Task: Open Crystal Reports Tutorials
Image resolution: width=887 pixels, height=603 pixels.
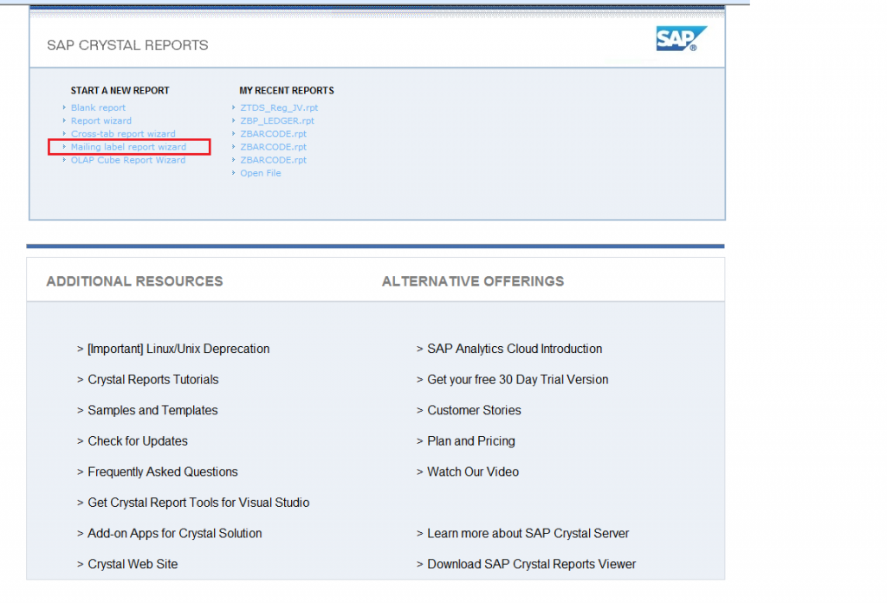Action: [152, 379]
